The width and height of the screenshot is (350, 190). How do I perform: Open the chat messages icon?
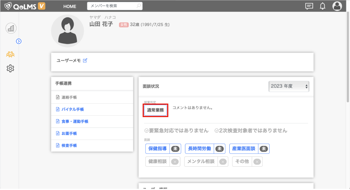coord(309,6)
